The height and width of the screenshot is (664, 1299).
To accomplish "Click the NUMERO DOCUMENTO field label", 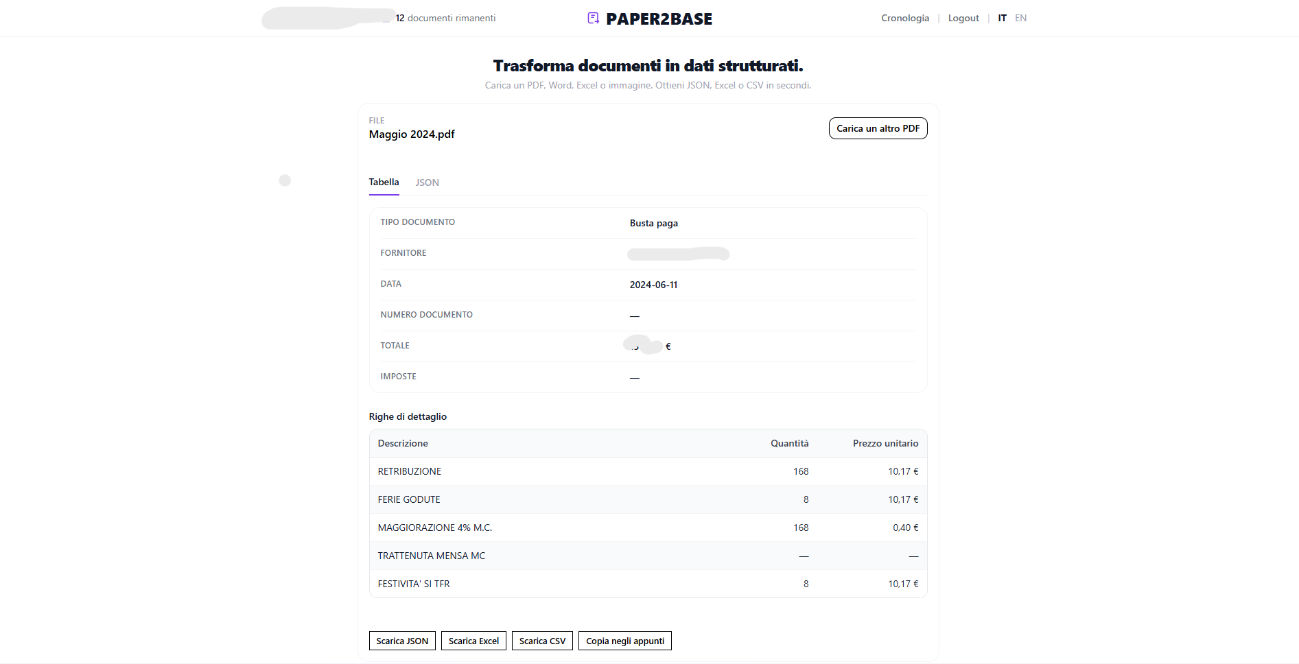I will pyautogui.click(x=427, y=315).
